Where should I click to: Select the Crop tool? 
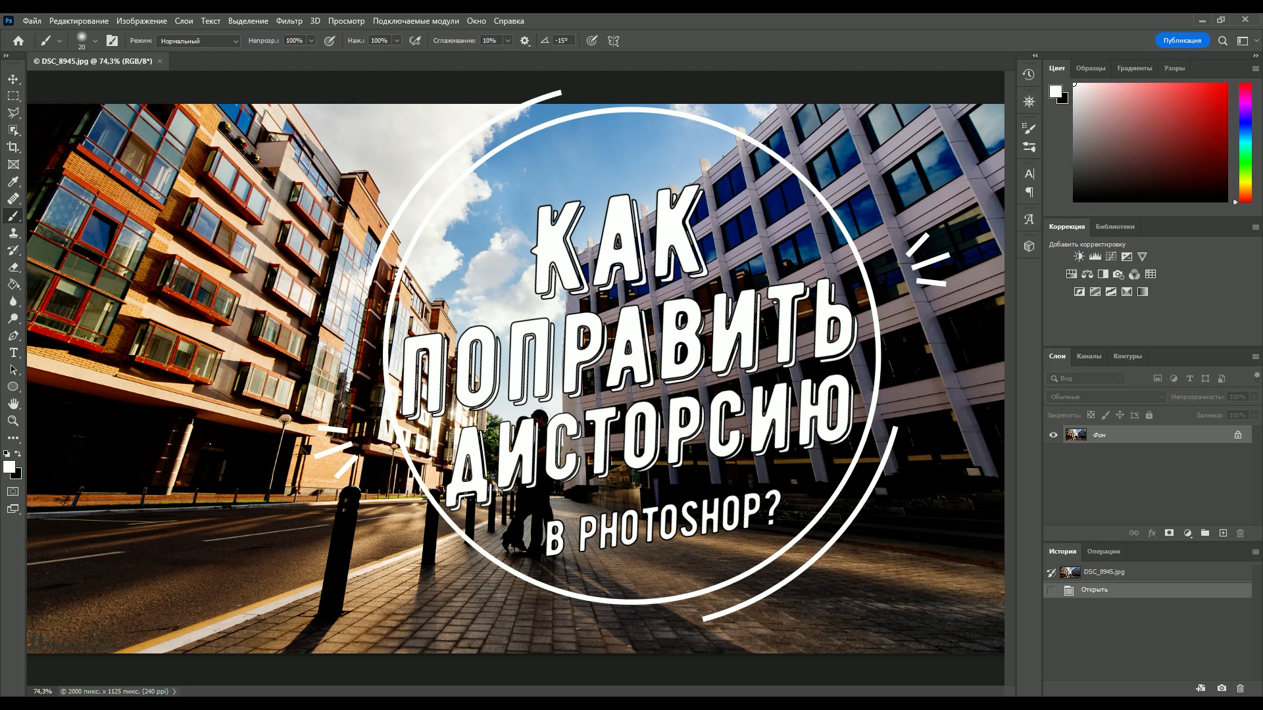click(x=13, y=147)
